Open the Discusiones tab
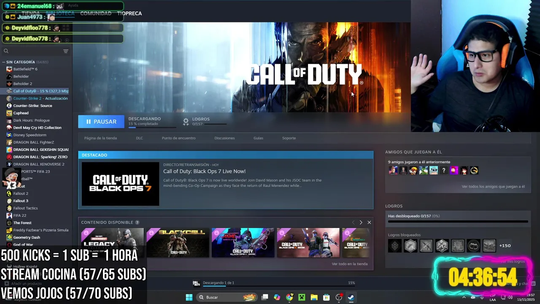 [x=224, y=138]
